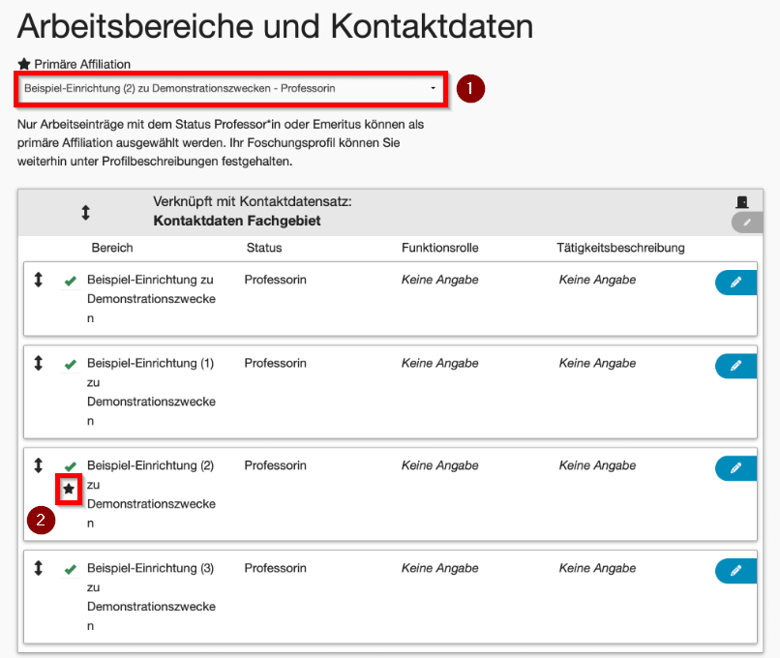Click the reorder arrow of Beispiel-Einrichtung (3)

point(39,569)
